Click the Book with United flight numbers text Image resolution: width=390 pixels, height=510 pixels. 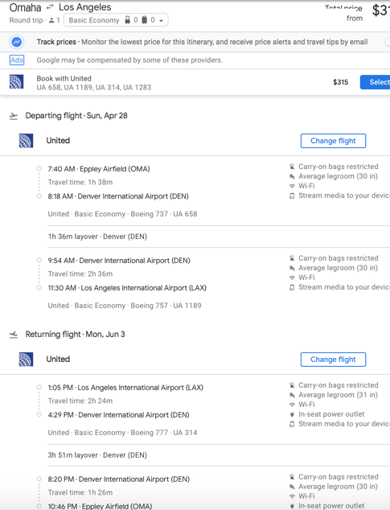pos(93,88)
